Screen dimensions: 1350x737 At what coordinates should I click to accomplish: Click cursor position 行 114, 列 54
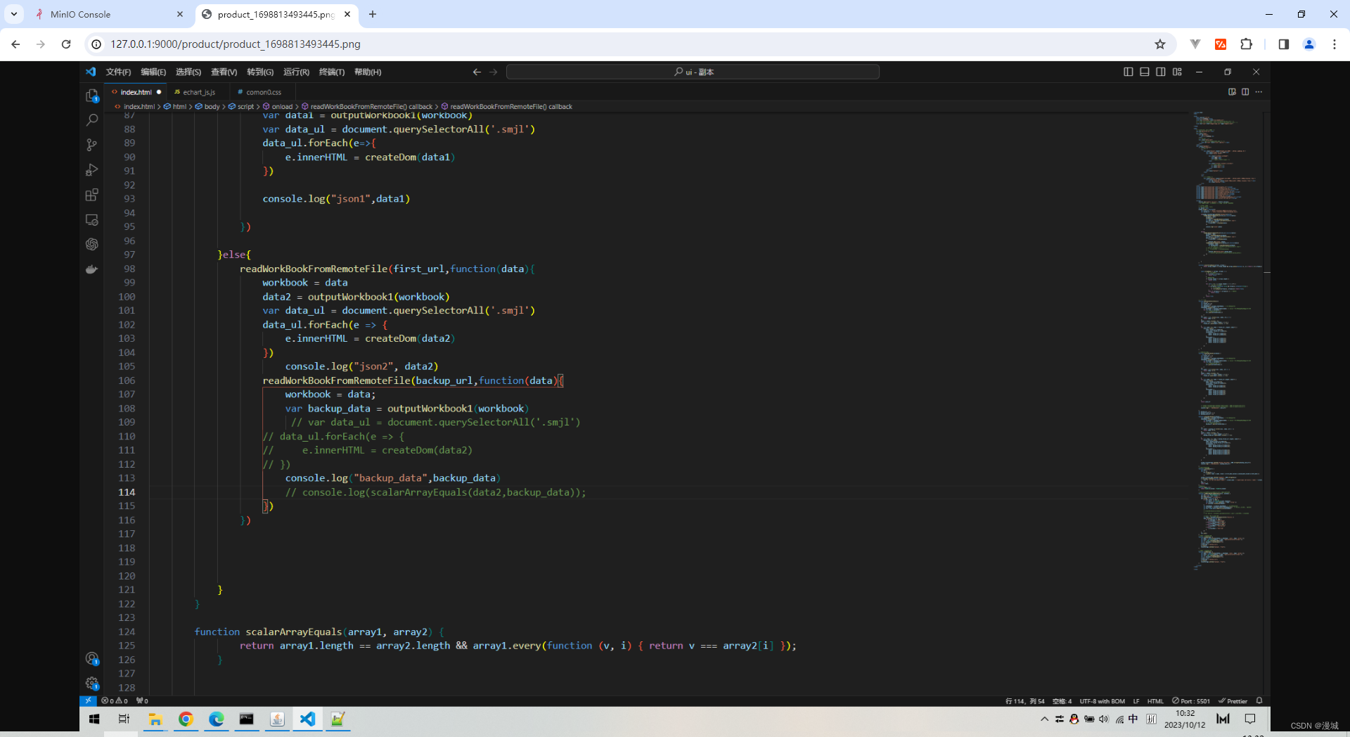coord(1025,701)
